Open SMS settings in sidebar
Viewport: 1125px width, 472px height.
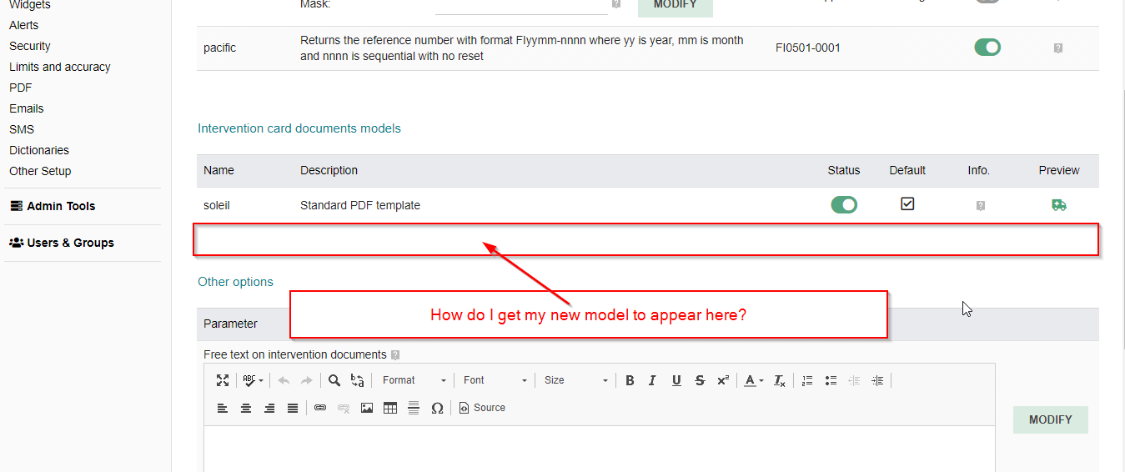(22, 129)
